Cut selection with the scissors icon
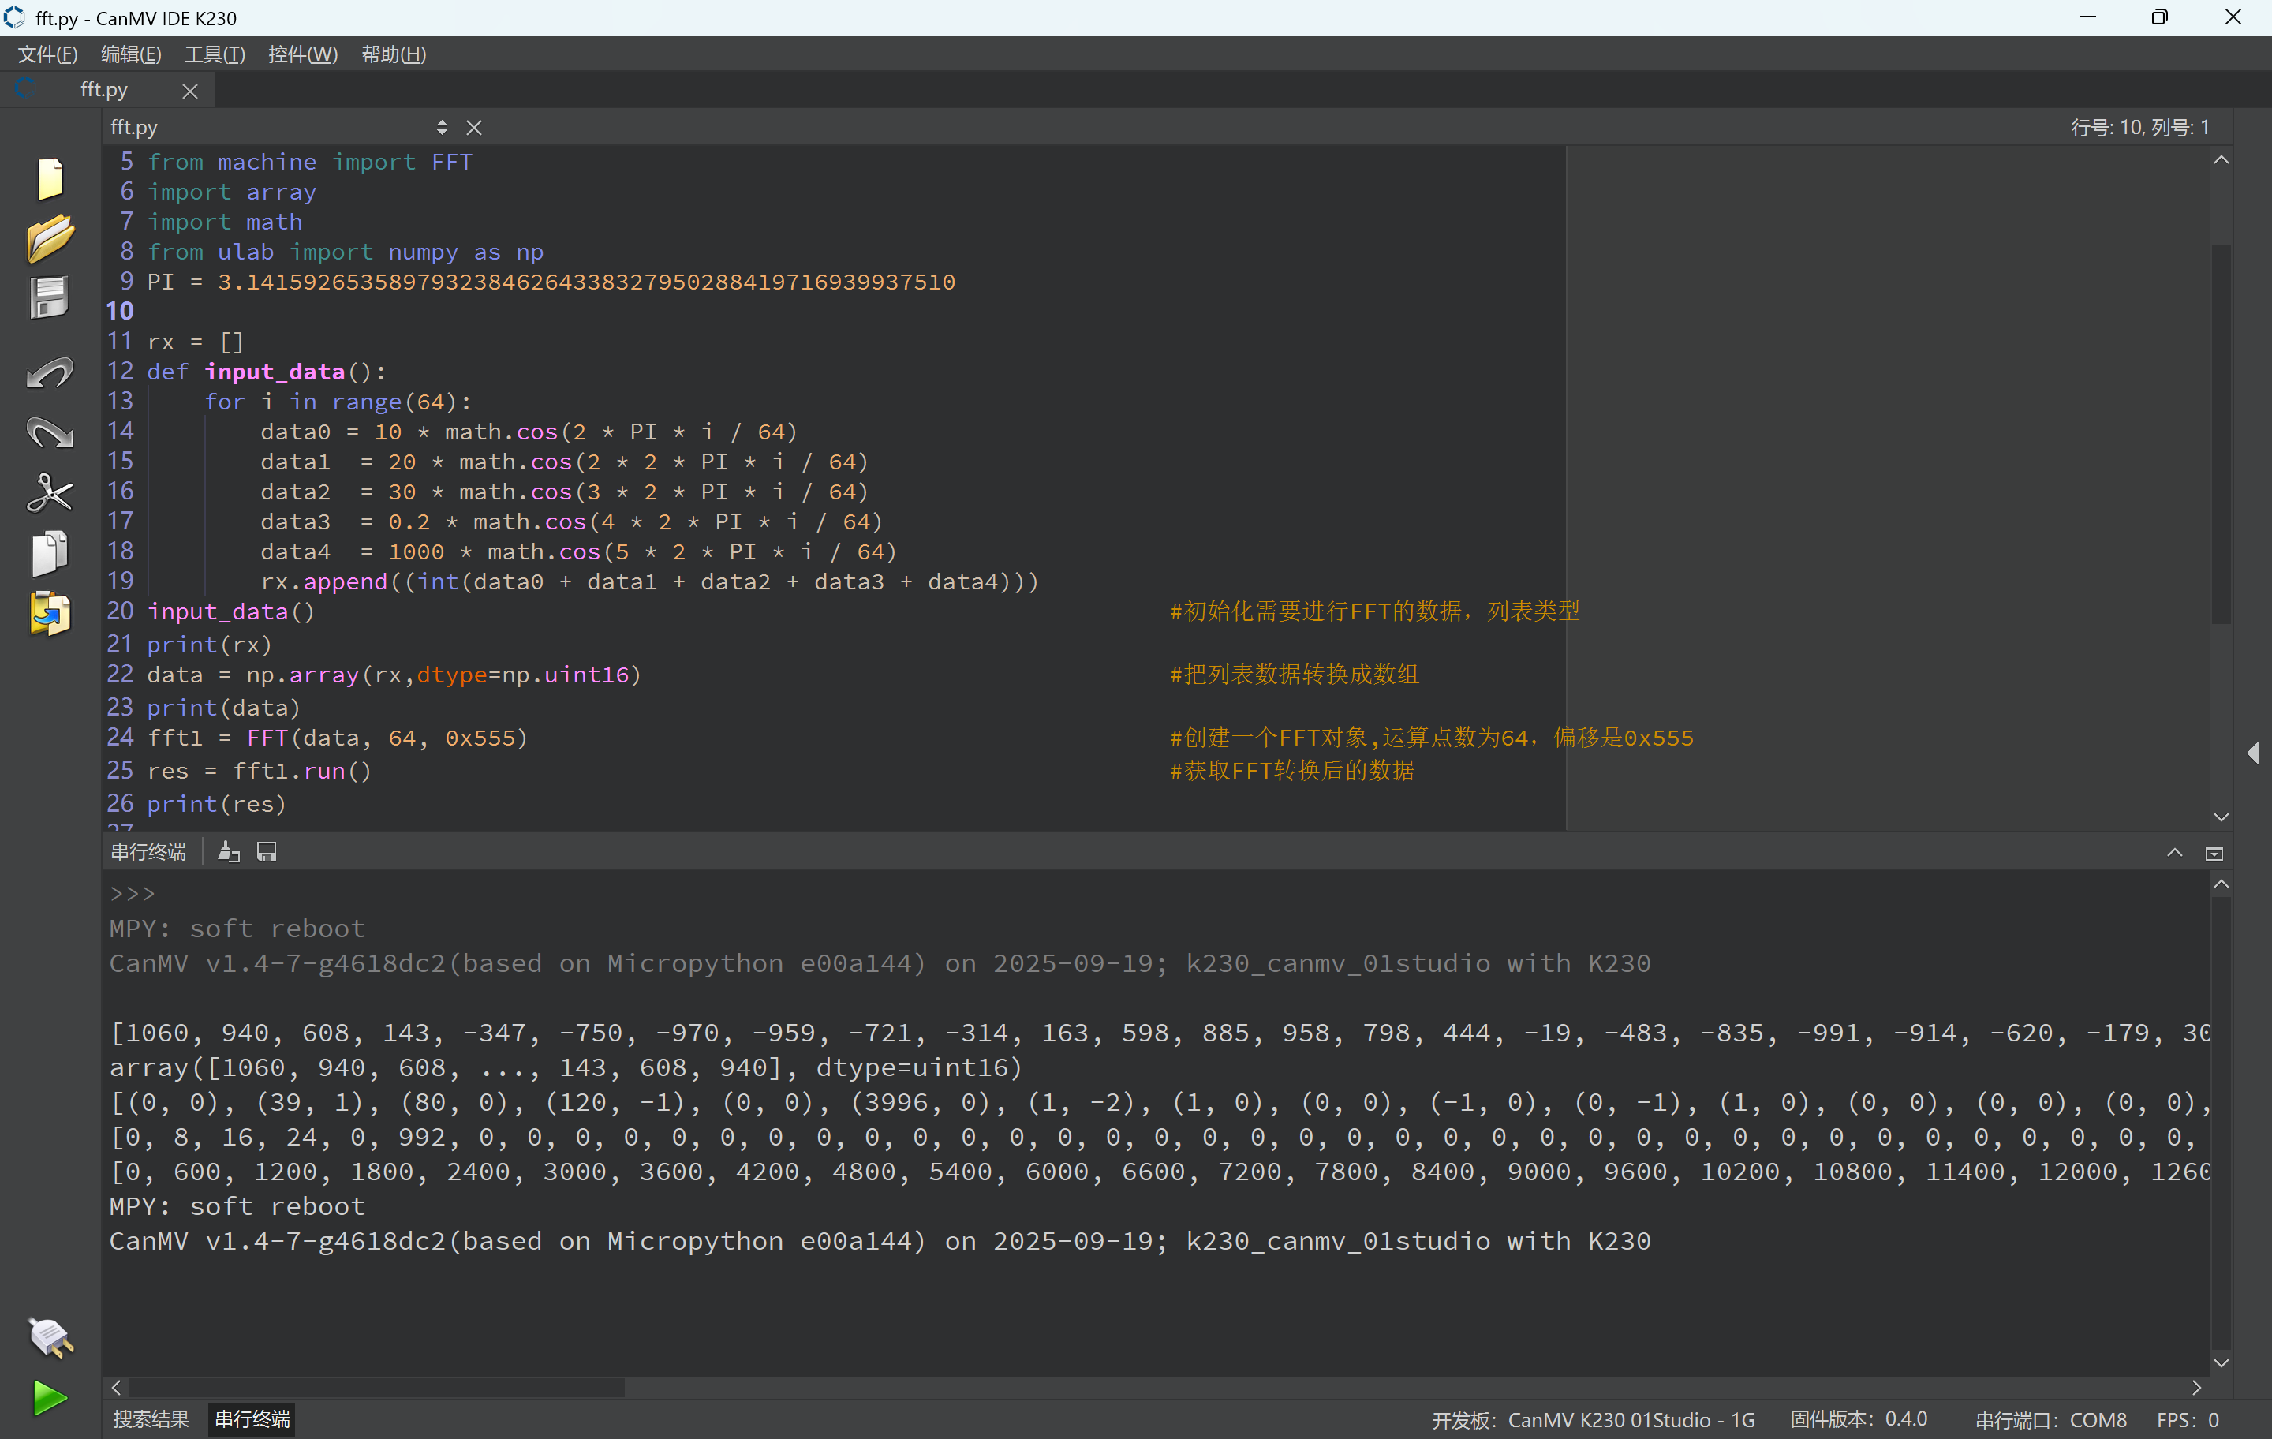The height and width of the screenshot is (1439, 2272). point(50,492)
